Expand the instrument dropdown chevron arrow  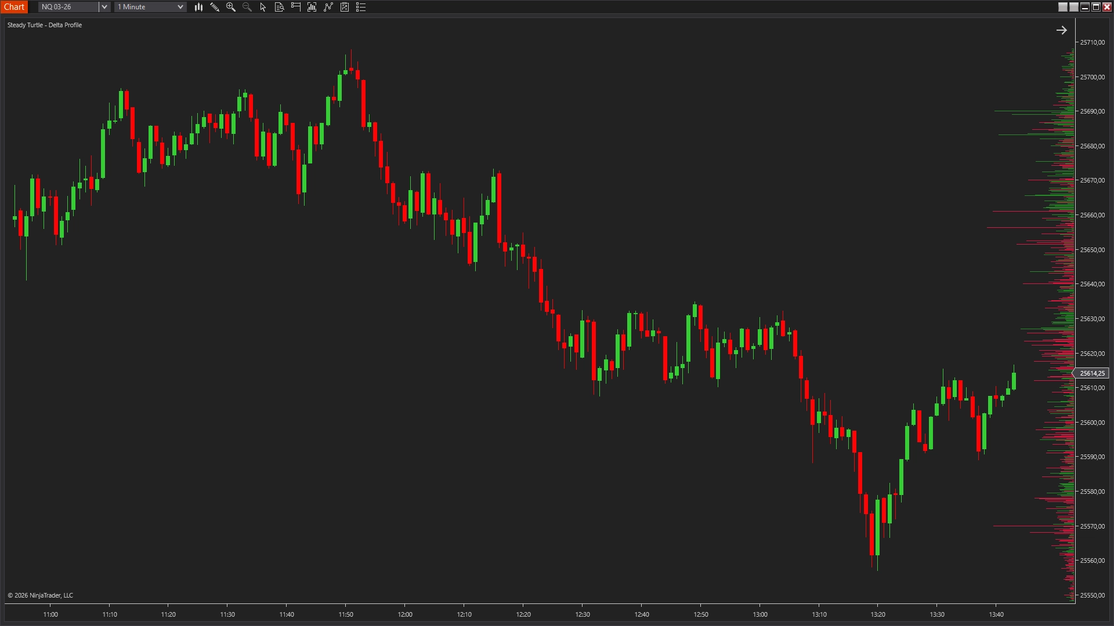pos(104,6)
